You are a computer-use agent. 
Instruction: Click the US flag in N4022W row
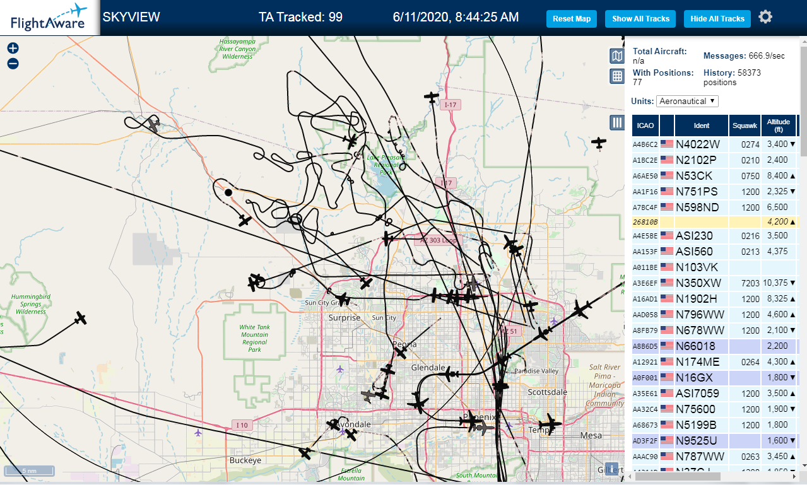(x=667, y=144)
